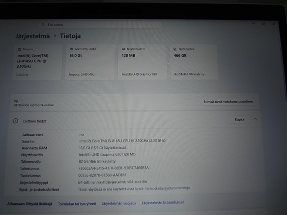
Task: Close the Settings window
Action: (274, 24)
